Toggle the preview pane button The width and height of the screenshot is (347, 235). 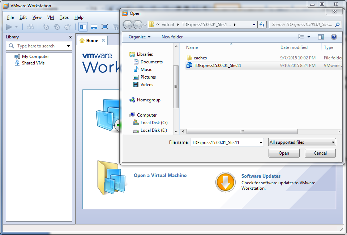click(x=321, y=37)
